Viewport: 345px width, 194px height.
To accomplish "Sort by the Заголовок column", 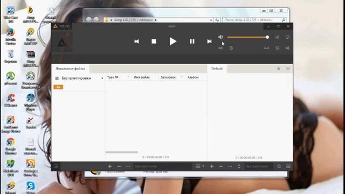I will (x=168, y=77).
